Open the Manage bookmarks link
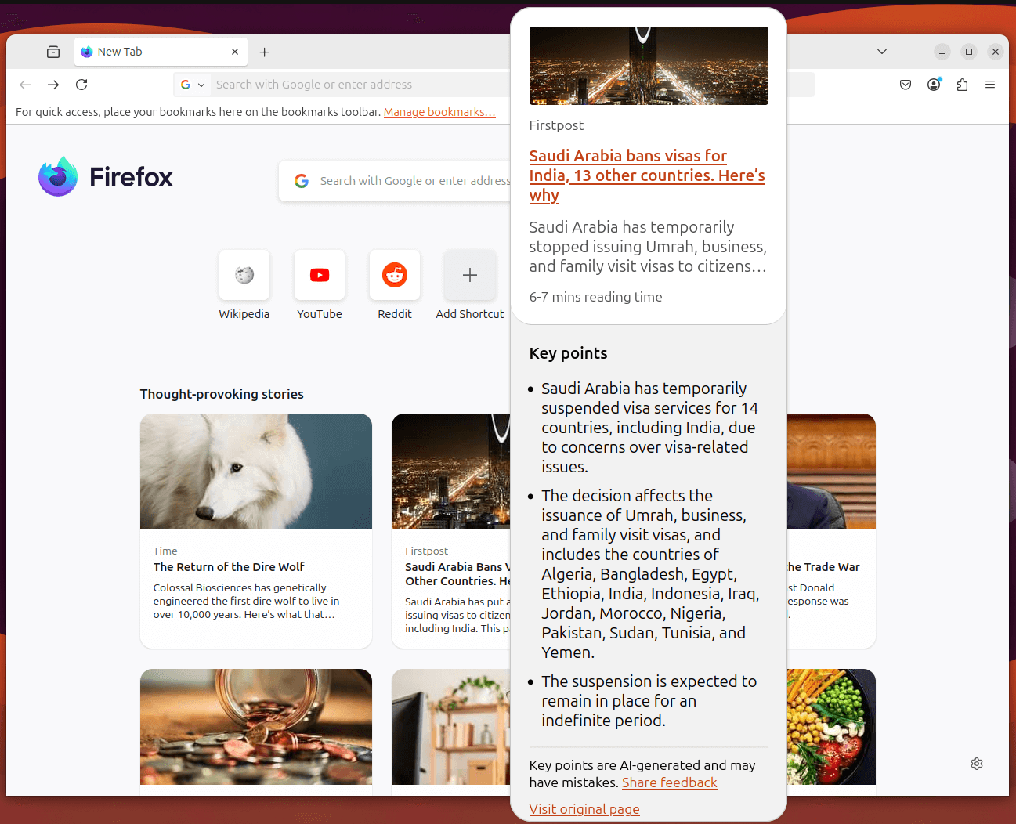Viewport: 1016px width, 824px height. click(439, 111)
